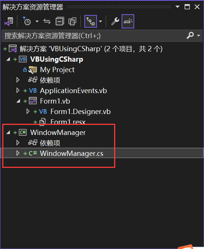
Task: Toggle the show all files icon
Action: coord(72,21)
